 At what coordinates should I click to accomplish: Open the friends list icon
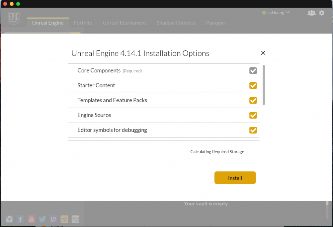[311, 13]
